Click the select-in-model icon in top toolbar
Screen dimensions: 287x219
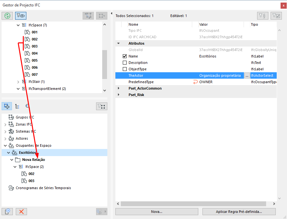[88, 16]
